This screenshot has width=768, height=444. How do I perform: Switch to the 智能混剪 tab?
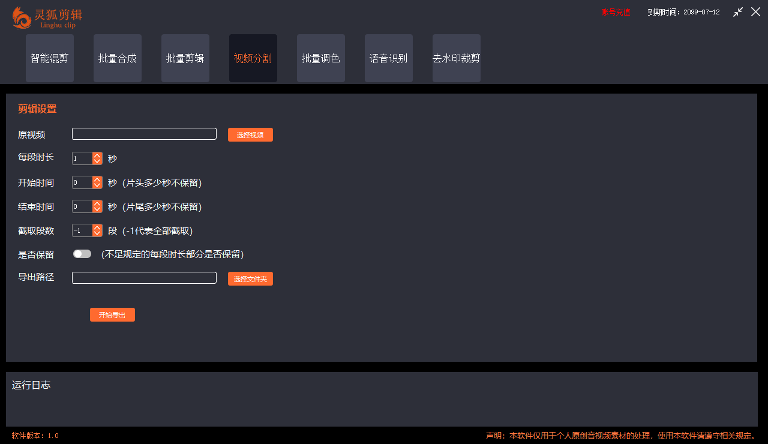49,58
